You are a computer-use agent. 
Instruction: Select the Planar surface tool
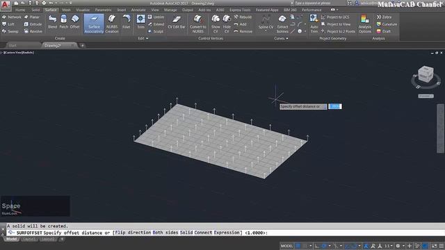point(32,17)
